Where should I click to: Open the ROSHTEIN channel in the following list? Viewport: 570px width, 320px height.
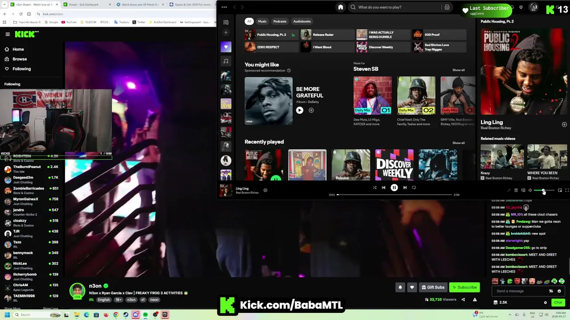click(32, 158)
